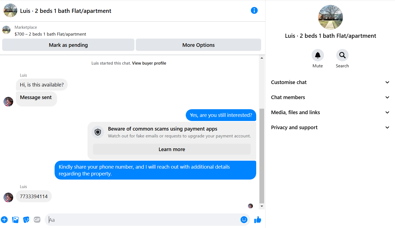Click the Marketplace label above the listing
This screenshot has width=395, height=228.
tap(26, 27)
